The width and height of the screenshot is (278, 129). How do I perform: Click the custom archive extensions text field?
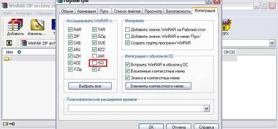click(x=136, y=108)
